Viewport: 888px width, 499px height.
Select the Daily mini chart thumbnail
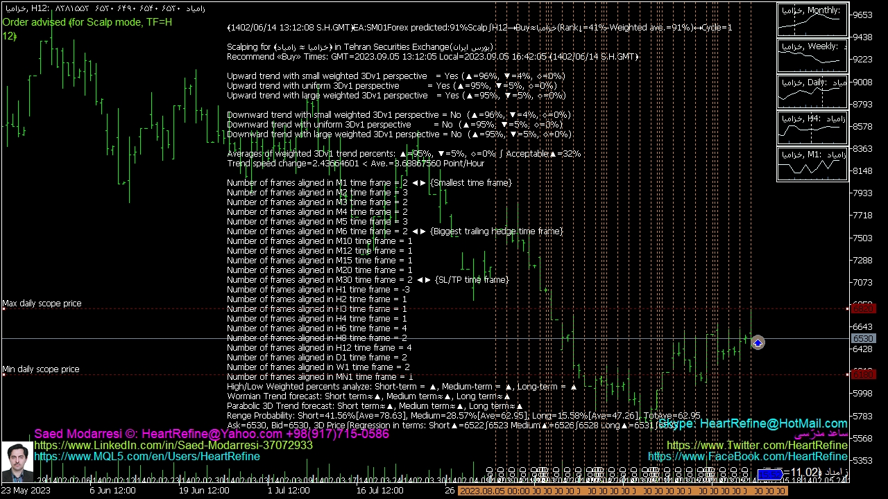click(812, 92)
